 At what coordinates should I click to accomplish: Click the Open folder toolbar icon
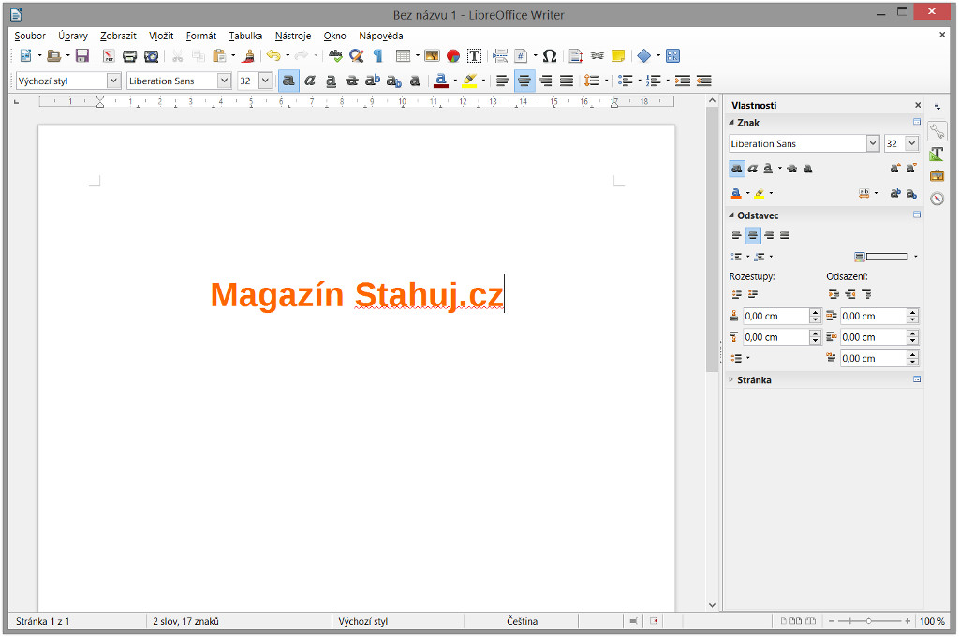[53, 55]
